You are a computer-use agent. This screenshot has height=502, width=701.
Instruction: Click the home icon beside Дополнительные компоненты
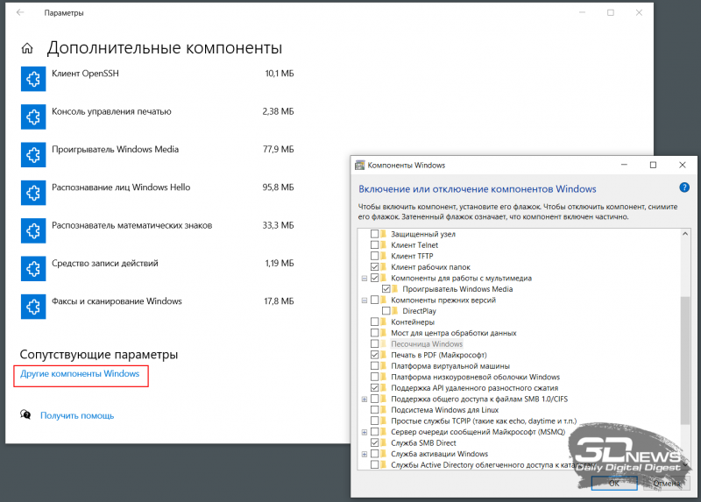point(27,48)
